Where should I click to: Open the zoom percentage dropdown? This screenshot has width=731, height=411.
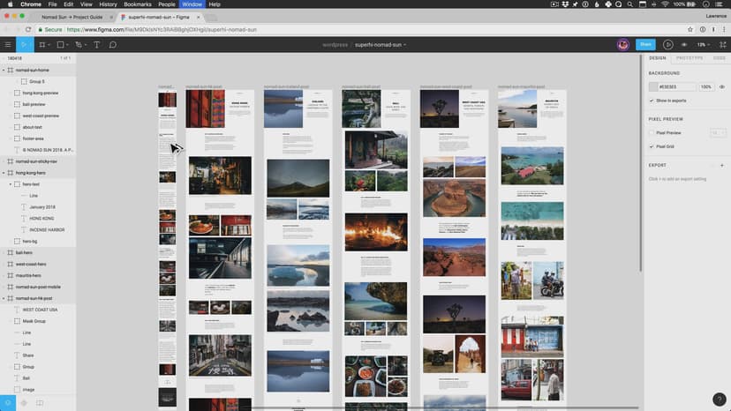tap(703, 44)
